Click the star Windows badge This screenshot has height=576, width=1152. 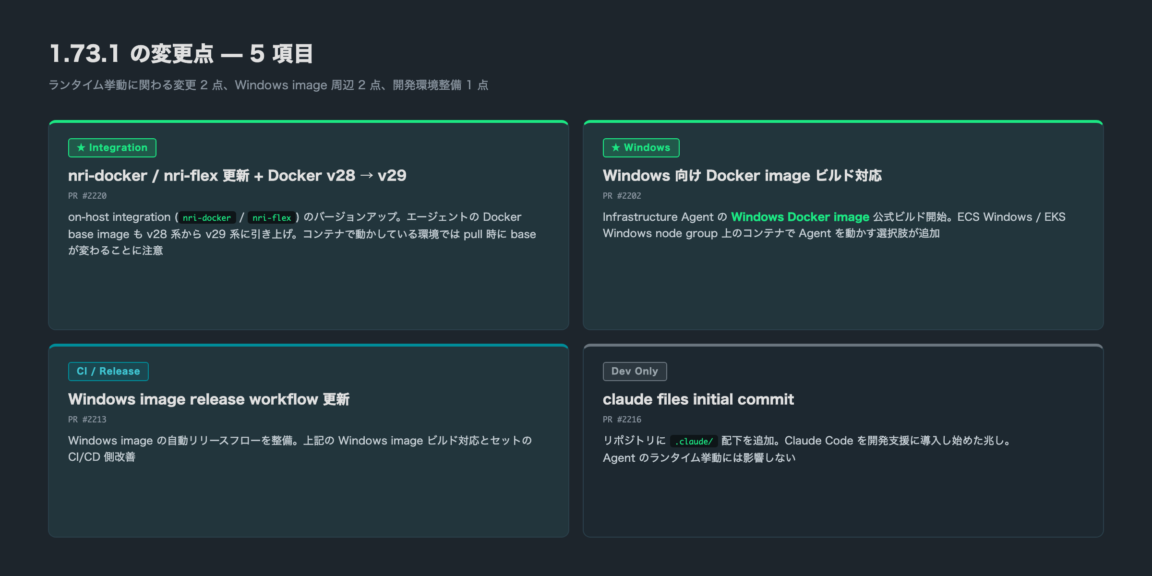641,148
